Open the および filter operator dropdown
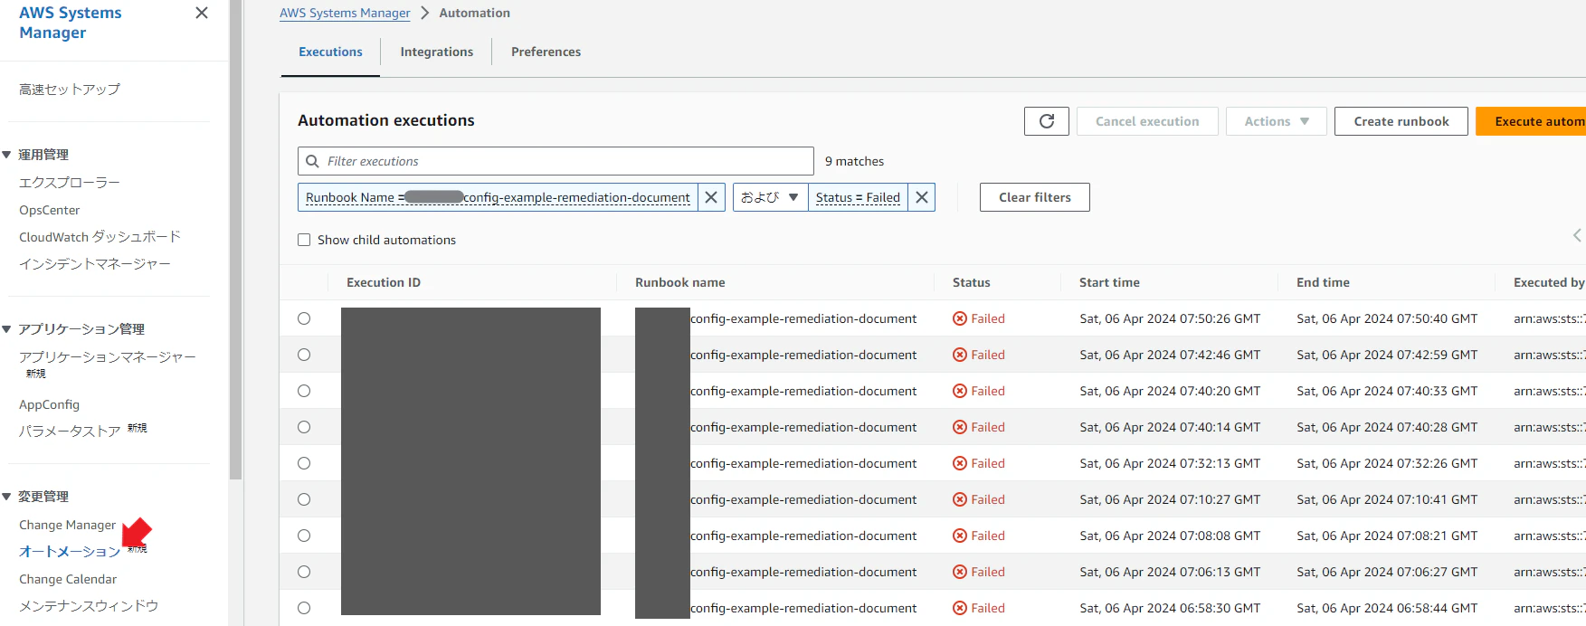This screenshot has width=1586, height=626. tap(770, 197)
